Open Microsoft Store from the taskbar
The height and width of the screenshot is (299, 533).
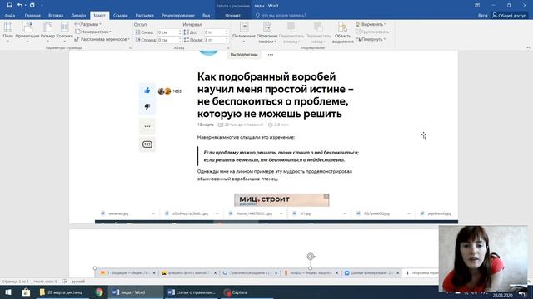tap(26, 292)
